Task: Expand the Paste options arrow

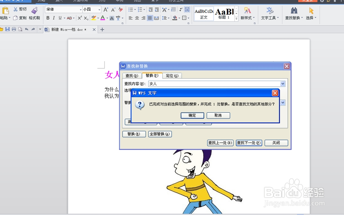Action: point(10,18)
